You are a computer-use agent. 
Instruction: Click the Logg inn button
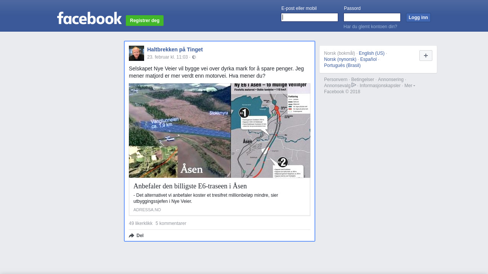click(418, 18)
